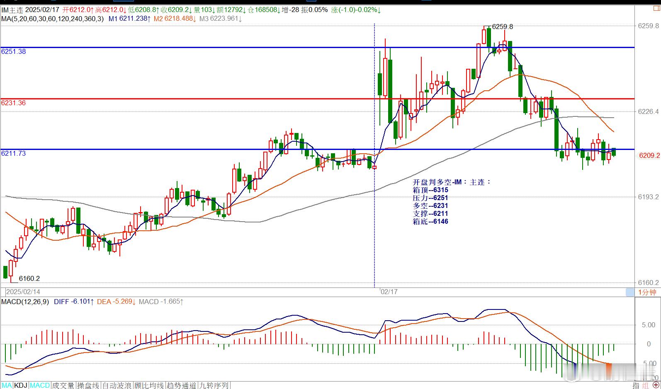Click the MACD(12,26,9) parameters label
The width and height of the screenshot is (661, 389).
(x=25, y=302)
